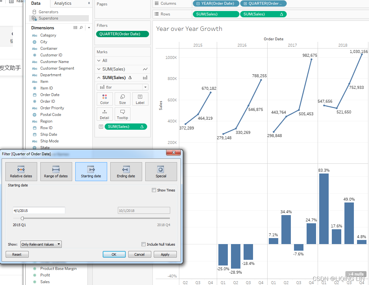Click the plus icon on the QUARTER(Order Date) pill
This screenshot has width=369, height=285.
[245, 3]
